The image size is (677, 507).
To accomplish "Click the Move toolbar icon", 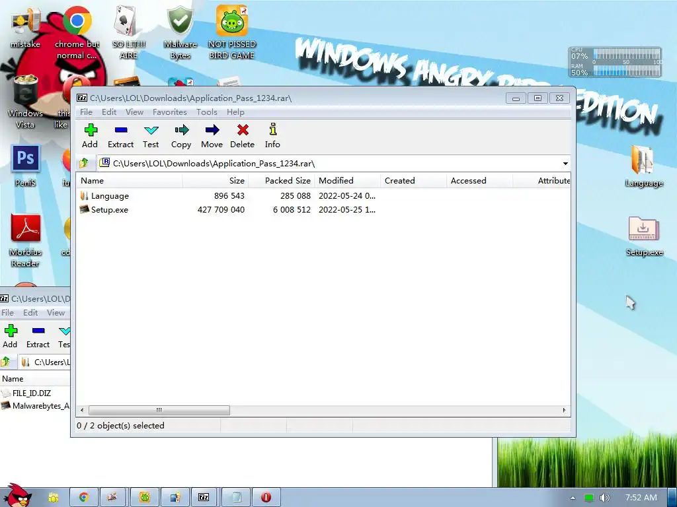I will coord(212,136).
